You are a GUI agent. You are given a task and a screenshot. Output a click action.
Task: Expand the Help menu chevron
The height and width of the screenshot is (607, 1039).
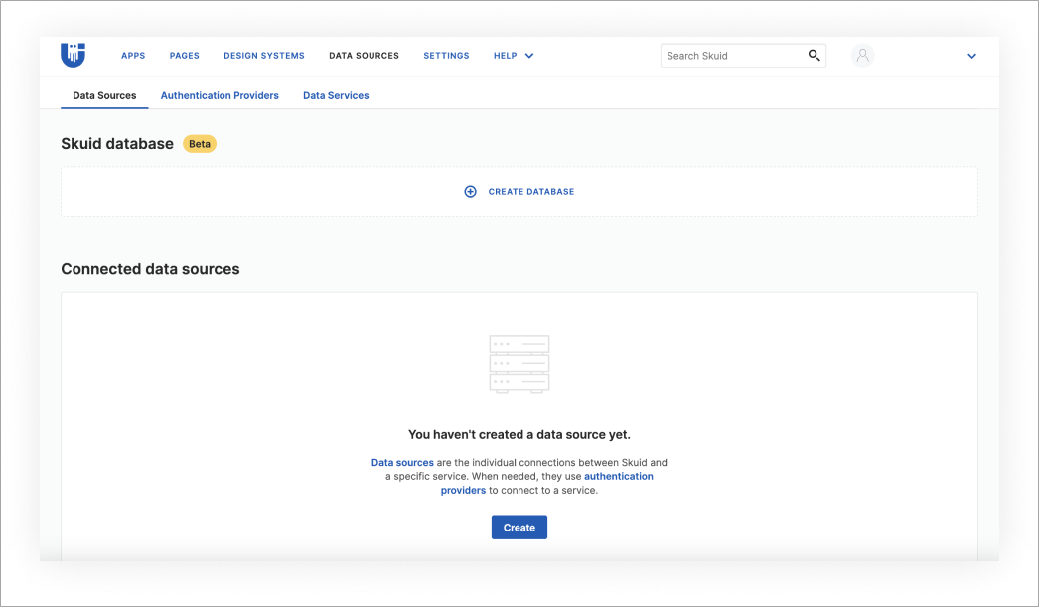(529, 56)
